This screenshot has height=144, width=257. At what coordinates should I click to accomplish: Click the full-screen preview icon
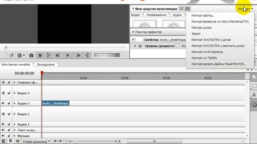click(x=12, y=55)
